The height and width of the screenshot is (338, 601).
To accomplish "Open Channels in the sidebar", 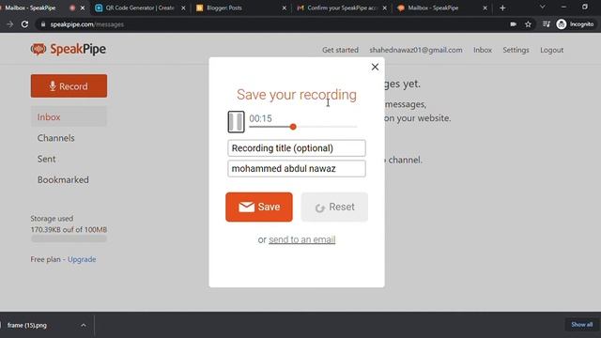I will [x=56, y=138].
